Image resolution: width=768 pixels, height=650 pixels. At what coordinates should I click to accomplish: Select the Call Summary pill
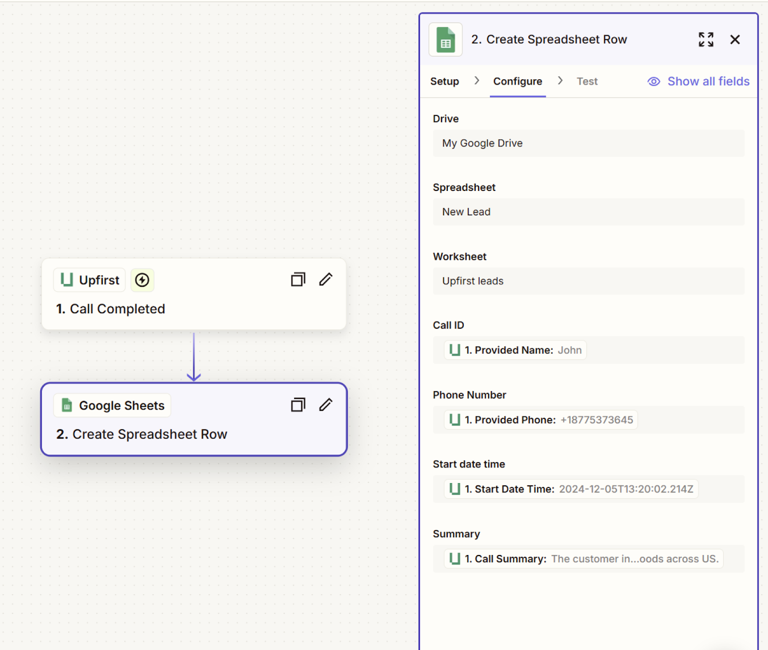point(584,558)
